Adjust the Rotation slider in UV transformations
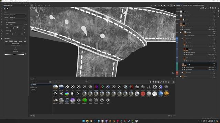The height and width of the screenshot is (123, 220). pos(17,31)
